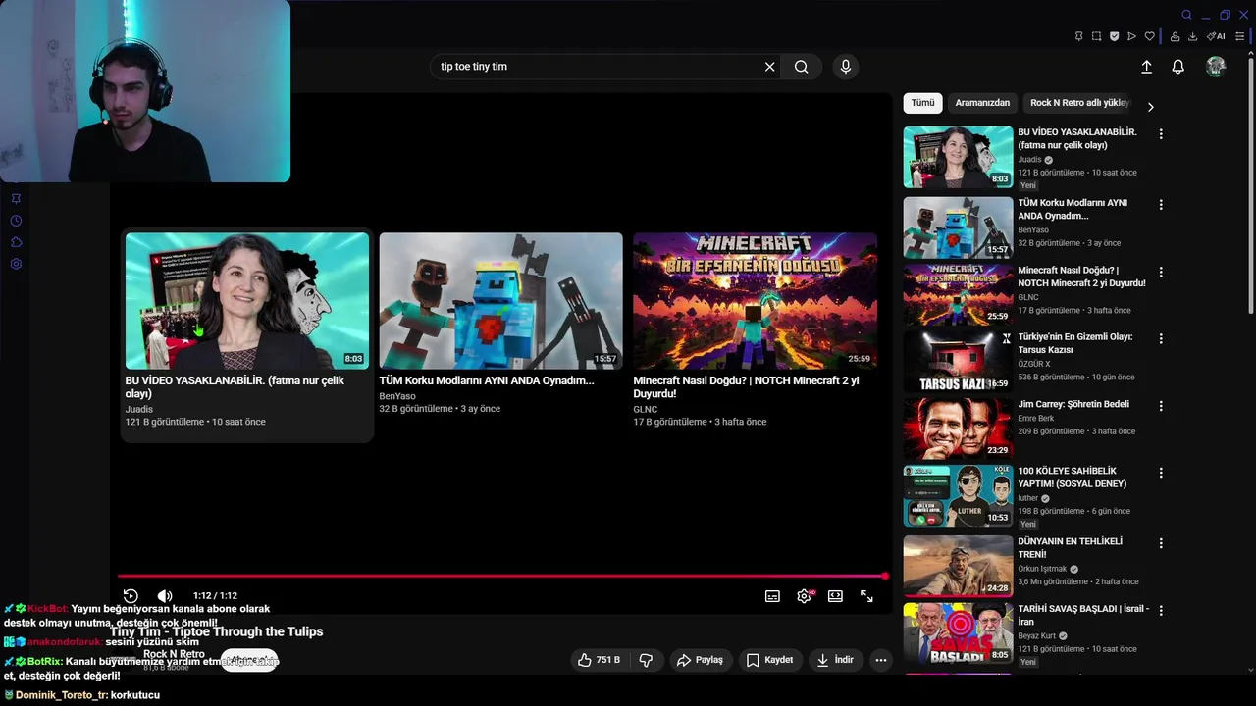The width and height of the screenshot is (1256, 706).
Task: Open browser shield protection icon
Action: pos(1114,36)
